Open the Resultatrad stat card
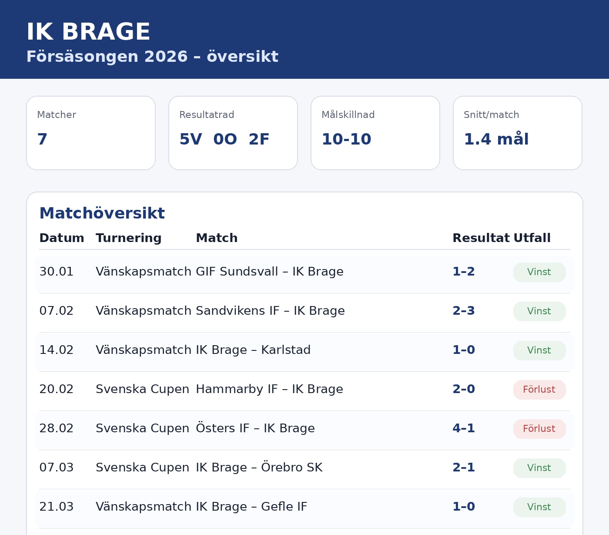This screenshot has width=609, height=535. coord(233,133)
